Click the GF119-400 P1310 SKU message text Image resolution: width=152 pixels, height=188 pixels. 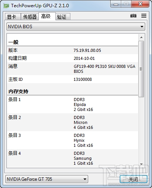[104, 69]
